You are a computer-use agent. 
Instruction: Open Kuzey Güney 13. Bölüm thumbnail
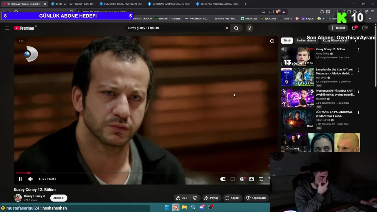(x=297, y=57)
